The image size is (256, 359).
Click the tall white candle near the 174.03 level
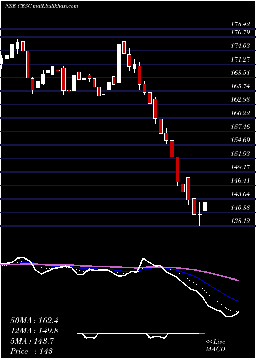tap(119, 64)
